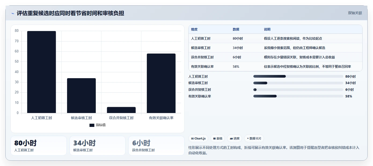Click the description starting 仅表示候选中经复核确认
Screen dimensions: 373x166
[x=308, y=67]
